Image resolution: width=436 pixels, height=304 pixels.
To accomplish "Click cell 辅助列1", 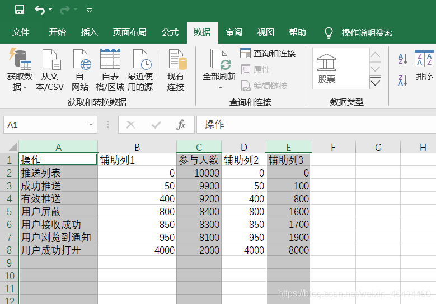I will point(137,160).
